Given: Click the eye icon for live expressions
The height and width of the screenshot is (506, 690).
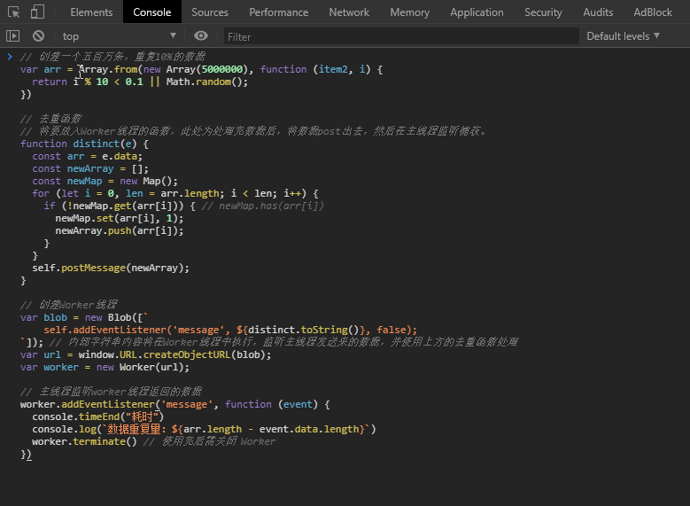Looking at the screenshot, I should (x=201, y=36).
